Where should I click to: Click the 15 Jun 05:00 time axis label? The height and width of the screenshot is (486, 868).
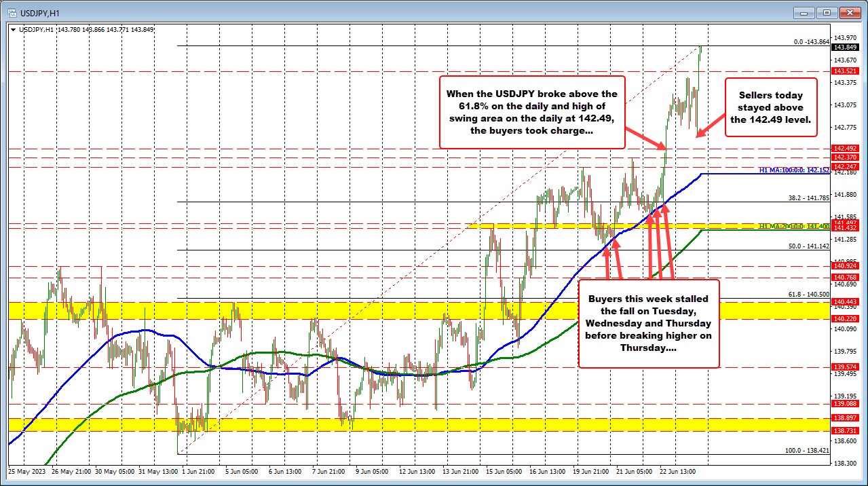pos(504,470)
